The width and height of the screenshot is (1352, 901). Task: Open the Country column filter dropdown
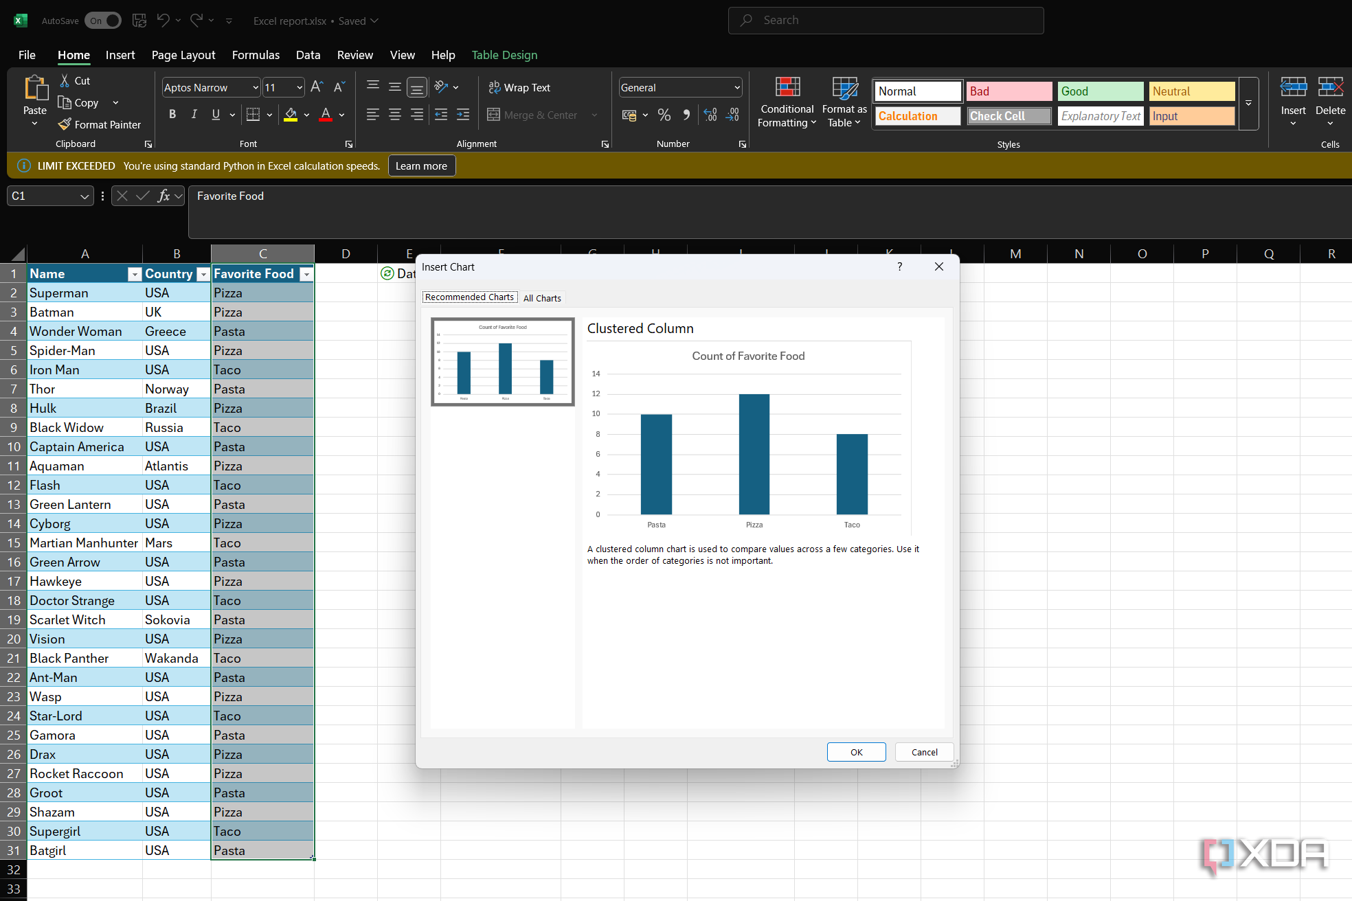point(203,274)
